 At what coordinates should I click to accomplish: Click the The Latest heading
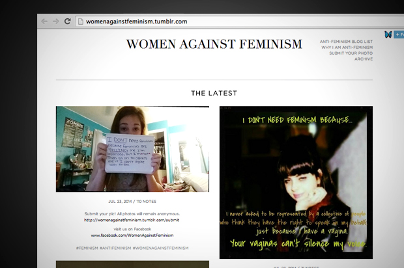click(x=214, y=93)
